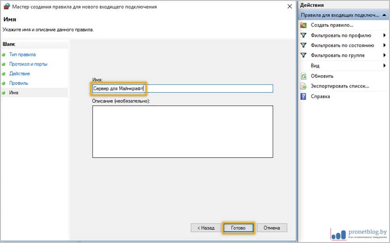Screen dimensions: 390x243
Task: Click the funnel icon for Фильтровать по группе
Action: tap(304, 56)
